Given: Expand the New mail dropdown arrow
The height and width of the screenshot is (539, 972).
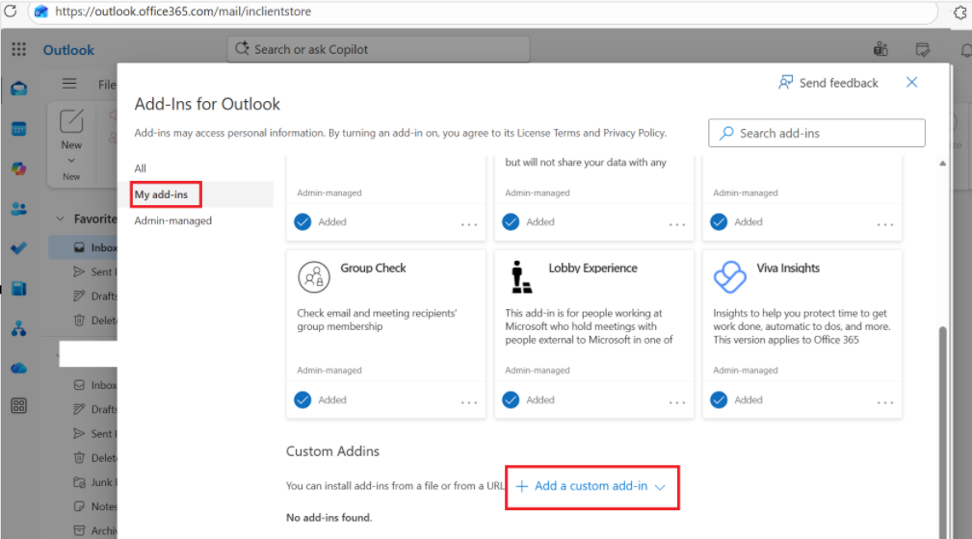Looking at the screenshot, I should pyautogui.click(x=71, y=161).
